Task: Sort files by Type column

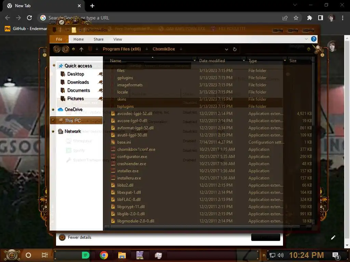Action: [x=253, y=61]
